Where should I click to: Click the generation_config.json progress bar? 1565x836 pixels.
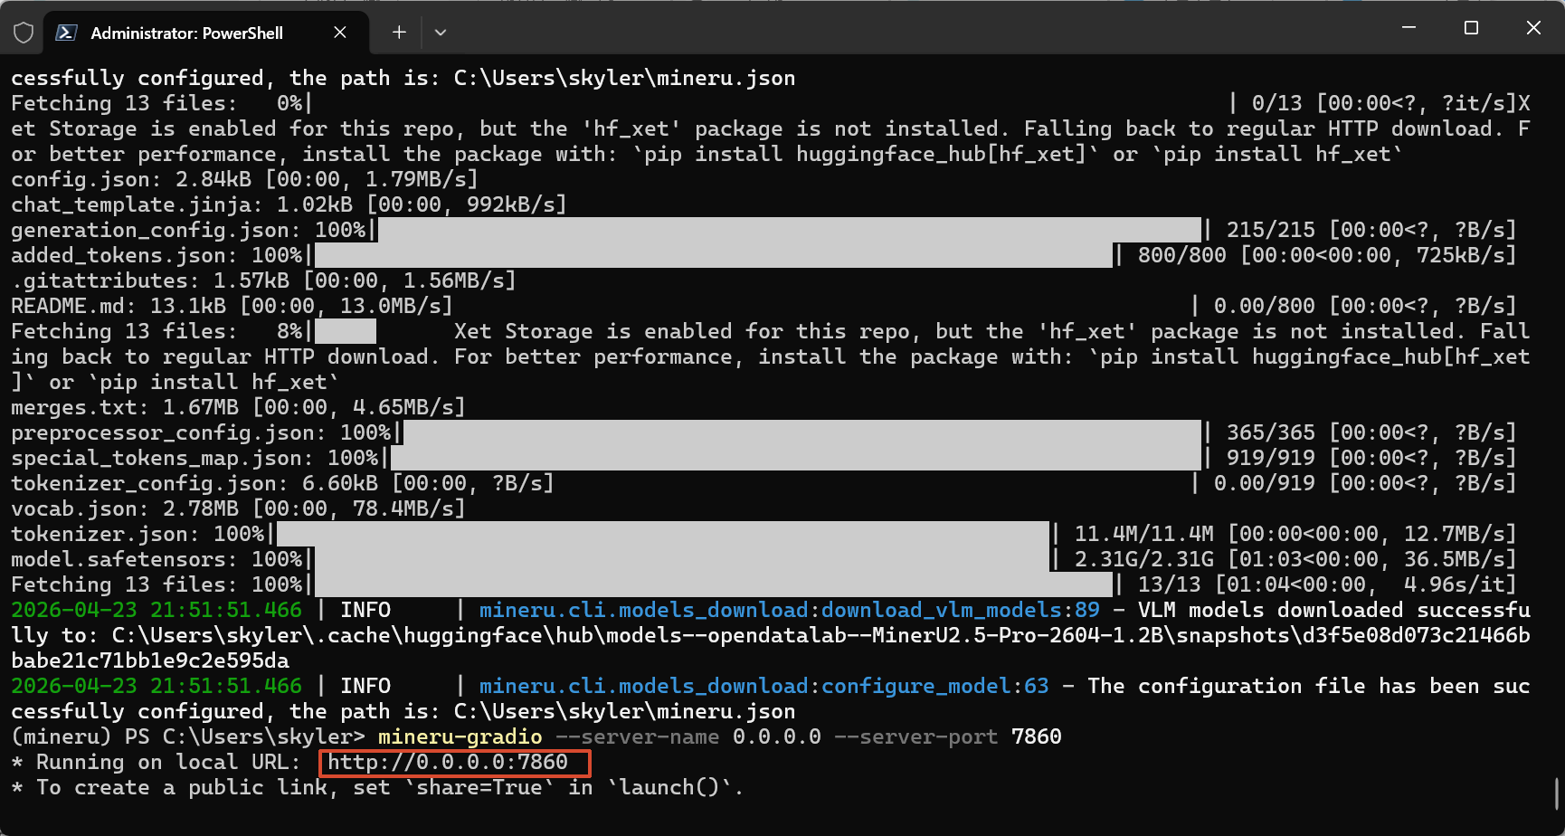tap(787, 231)
